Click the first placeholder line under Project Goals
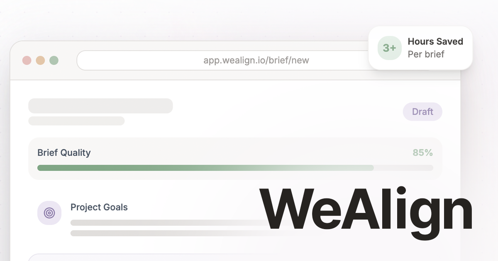498x261 pixels. pos(166,223)
